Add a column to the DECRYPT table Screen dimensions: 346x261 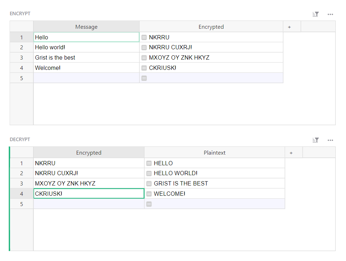click(x=291, y=152)
